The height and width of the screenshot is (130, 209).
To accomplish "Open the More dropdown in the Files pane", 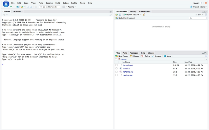I will click(168, 56).
